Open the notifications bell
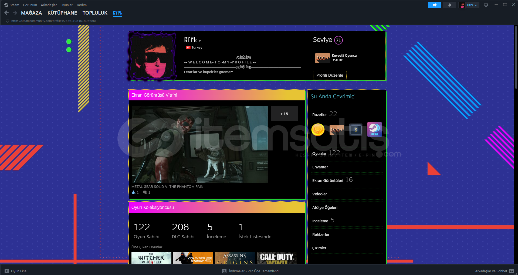This screenshot has width=518, height=275. (449, 5)
